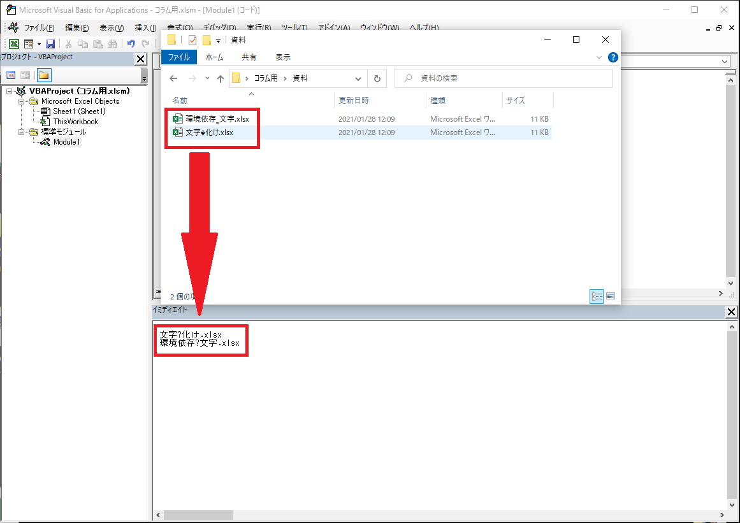
Task: Click the Immediate window horizontal scrollbar thumb
Action: (198, 515)
